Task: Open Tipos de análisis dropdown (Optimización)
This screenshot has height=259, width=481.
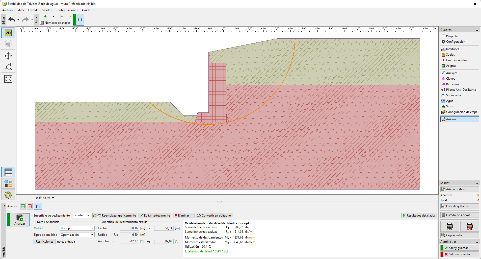Action: click(x=77, y=235)
